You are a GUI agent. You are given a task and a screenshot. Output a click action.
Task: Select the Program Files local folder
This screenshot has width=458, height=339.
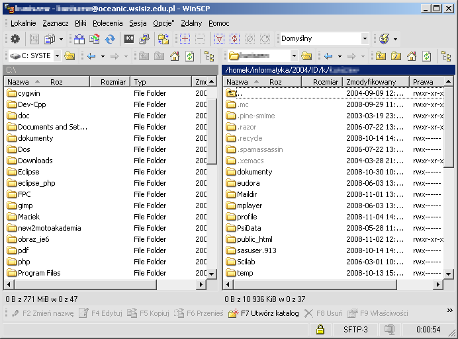[34, 273]
